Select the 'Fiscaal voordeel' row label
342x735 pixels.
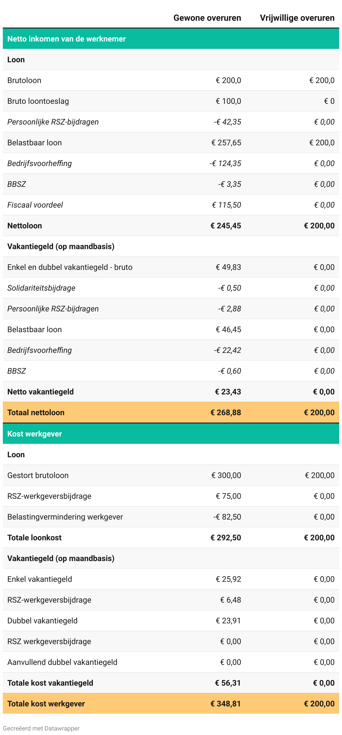click(35, 205)
